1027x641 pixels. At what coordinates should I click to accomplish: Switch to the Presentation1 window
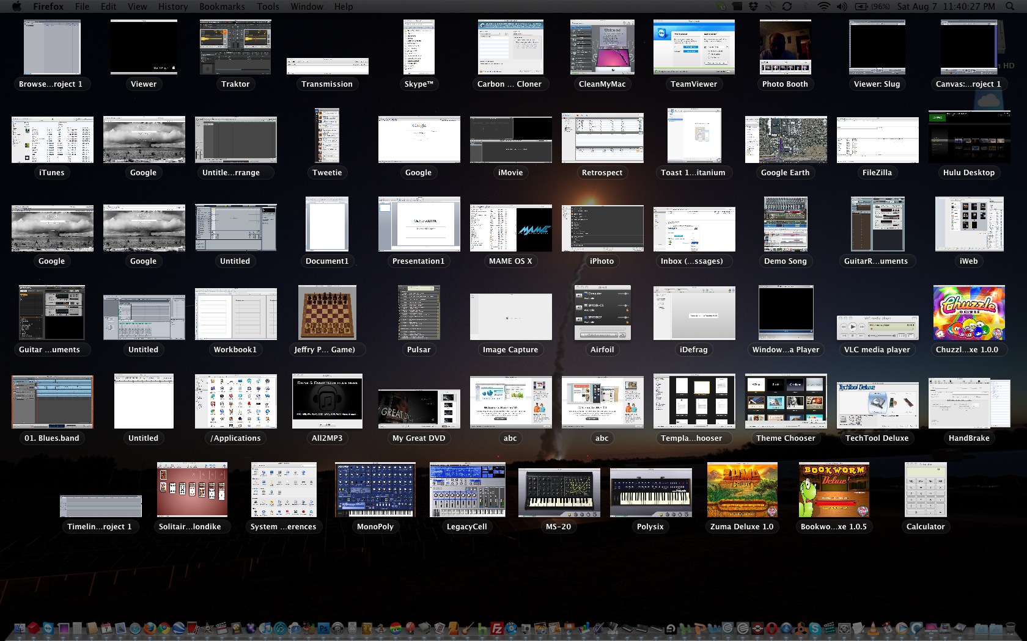(419, 224)
